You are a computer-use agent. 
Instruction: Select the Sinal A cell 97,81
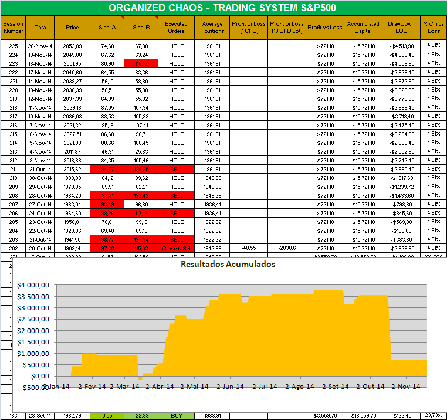coord(107,195)
